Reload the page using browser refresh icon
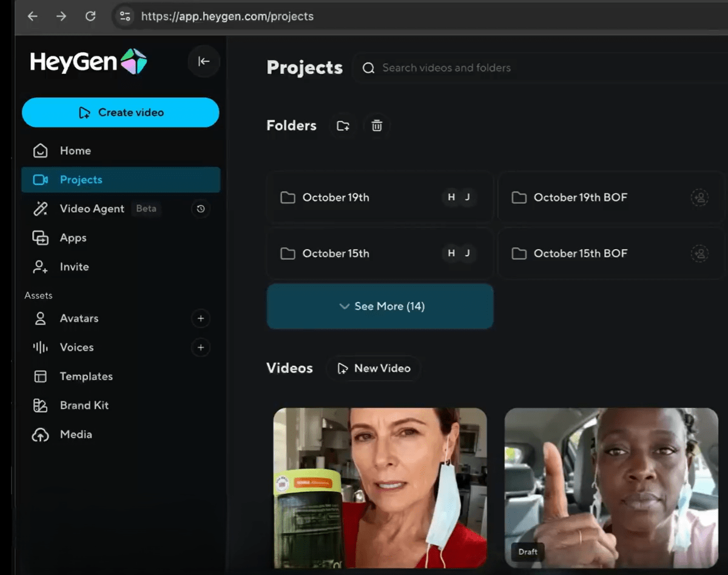 [90, 16]
